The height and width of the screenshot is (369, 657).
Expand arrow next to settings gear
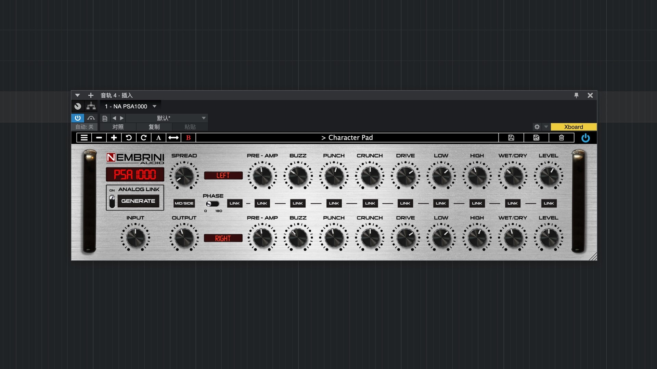546,127
